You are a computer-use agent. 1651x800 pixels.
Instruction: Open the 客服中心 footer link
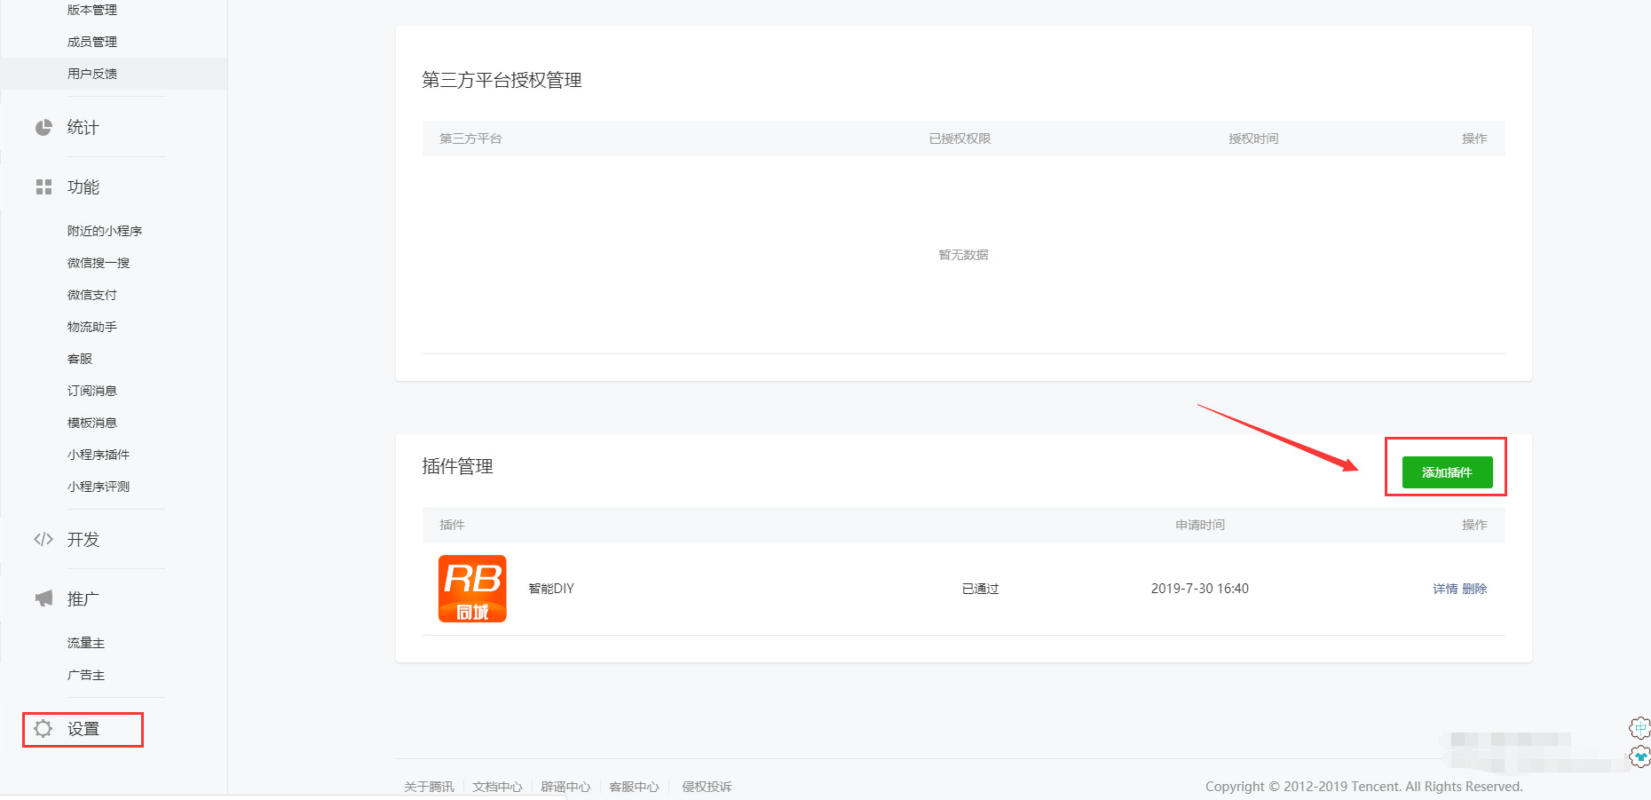pyautogui.click(x=634, y=787)
